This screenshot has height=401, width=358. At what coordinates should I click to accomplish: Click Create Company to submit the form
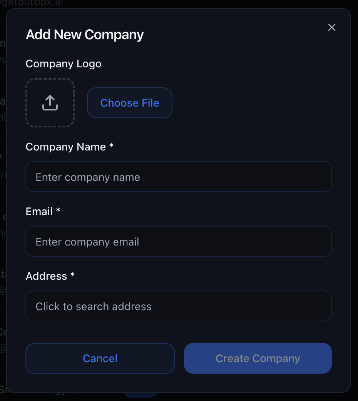coord(257,358)
